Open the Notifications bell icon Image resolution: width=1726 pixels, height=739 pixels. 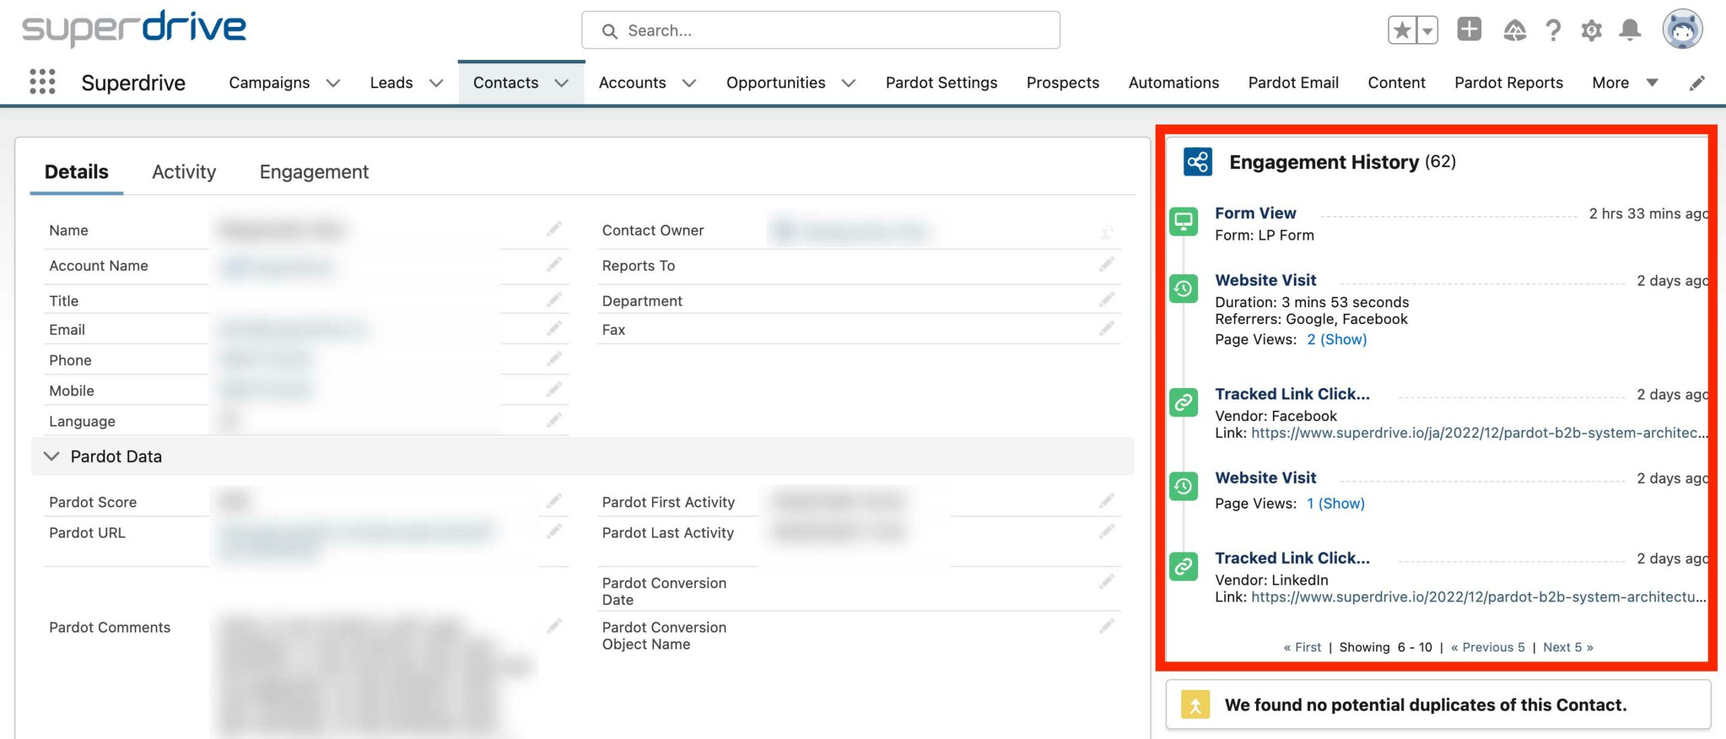pyautogui.click(x=1630, y=30)
